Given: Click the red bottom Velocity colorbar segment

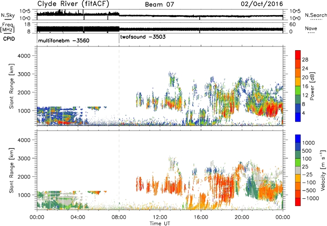Looking at the screenshot, I should point(298,202).
